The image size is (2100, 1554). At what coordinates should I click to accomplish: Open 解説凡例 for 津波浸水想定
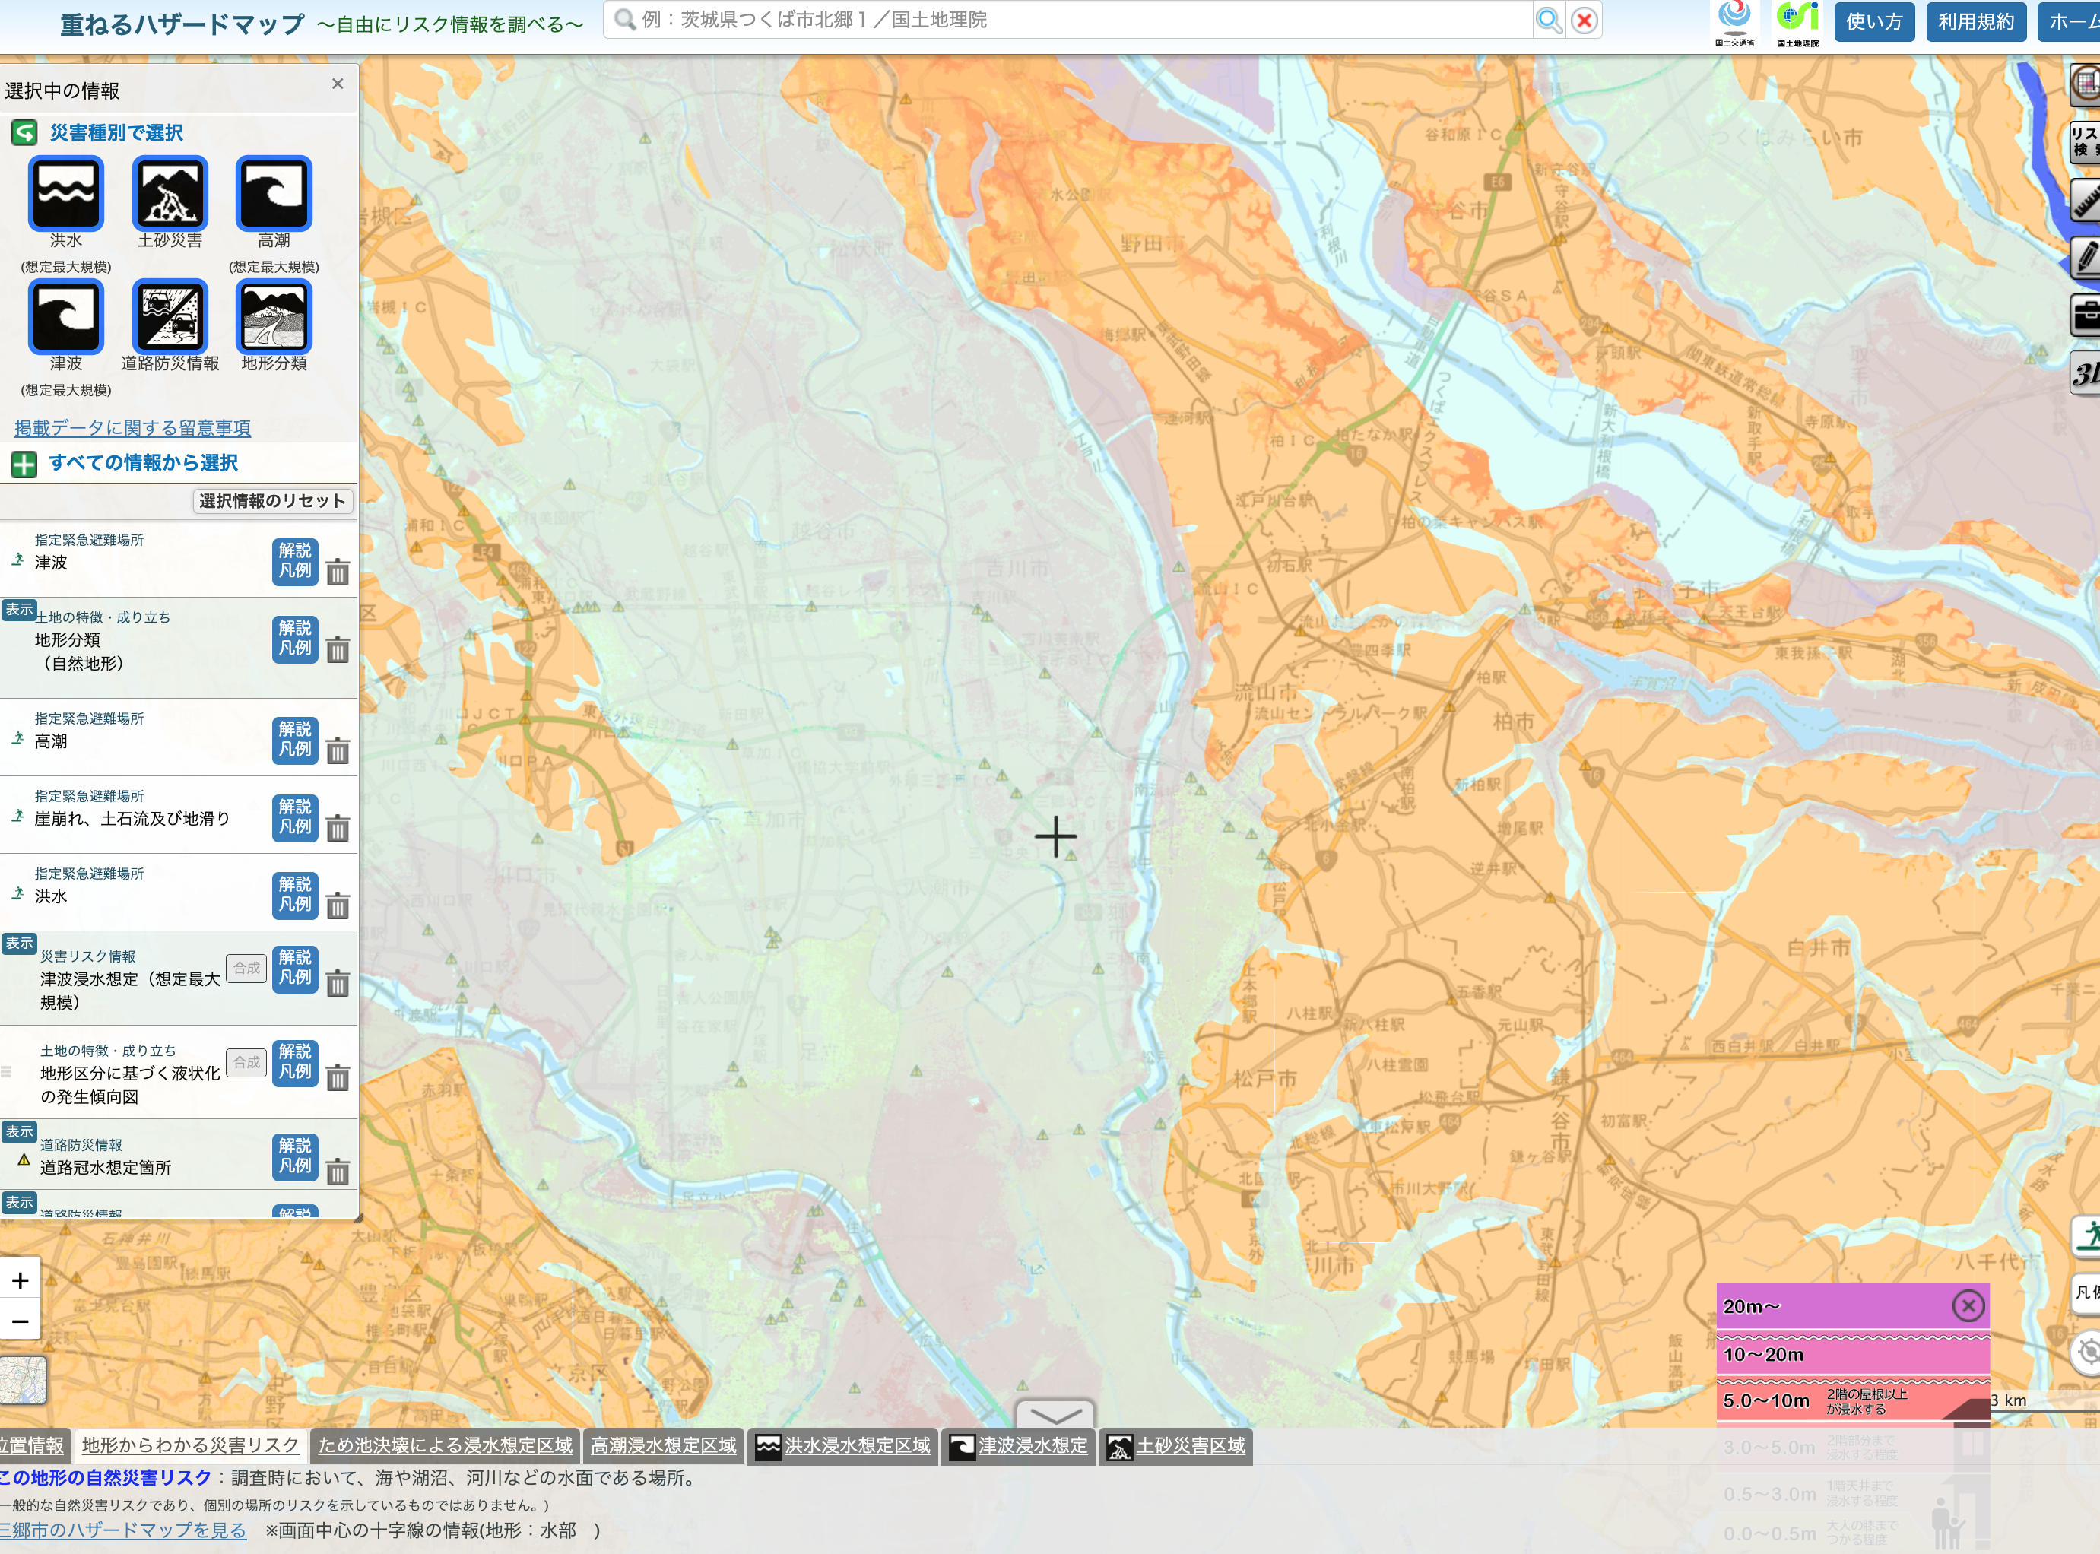[294, 969]
